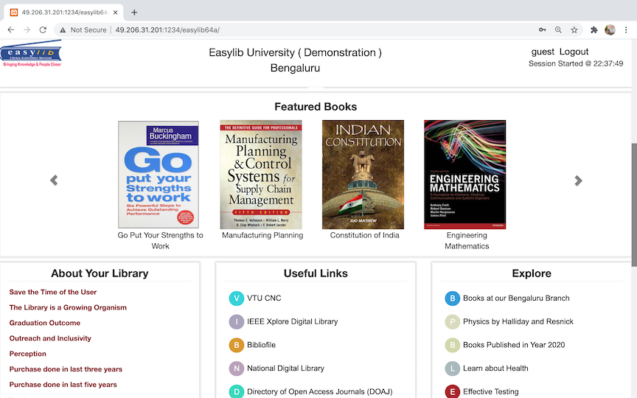Open Purchase done in last three years
The height and width of the screenshot is (398, 637).
pos(66,369)
